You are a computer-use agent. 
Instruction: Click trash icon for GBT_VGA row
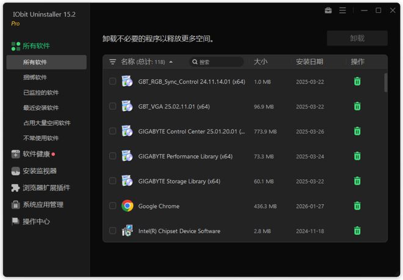click(357, 106)
